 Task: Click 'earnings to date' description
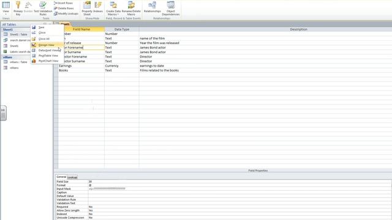coord(152,66)
